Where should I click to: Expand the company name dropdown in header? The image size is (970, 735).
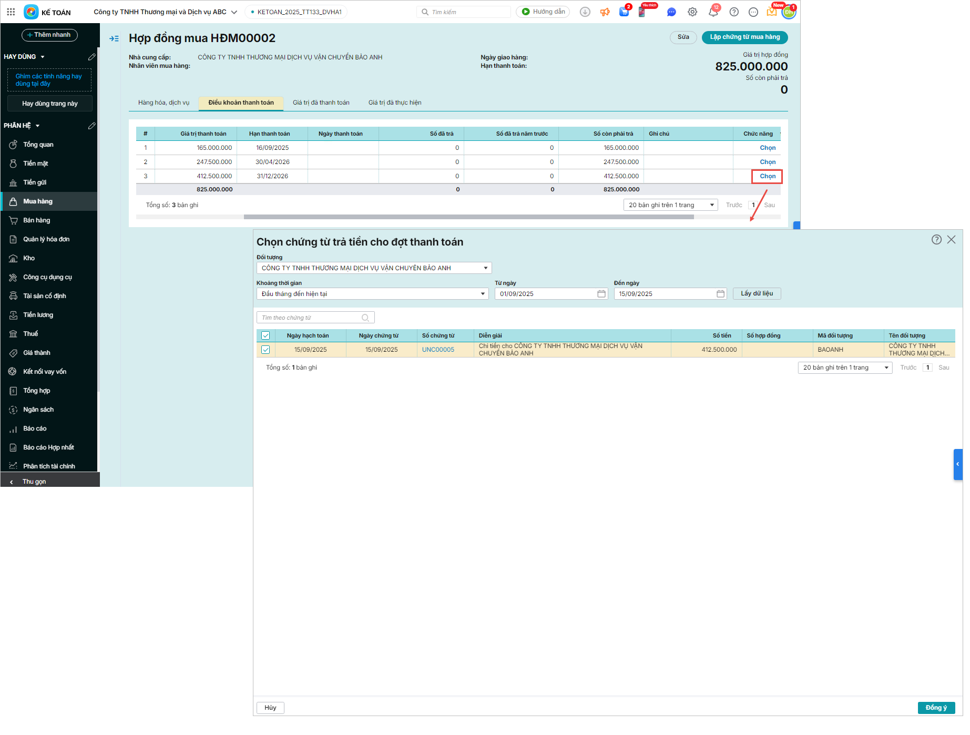coord(234,12)
